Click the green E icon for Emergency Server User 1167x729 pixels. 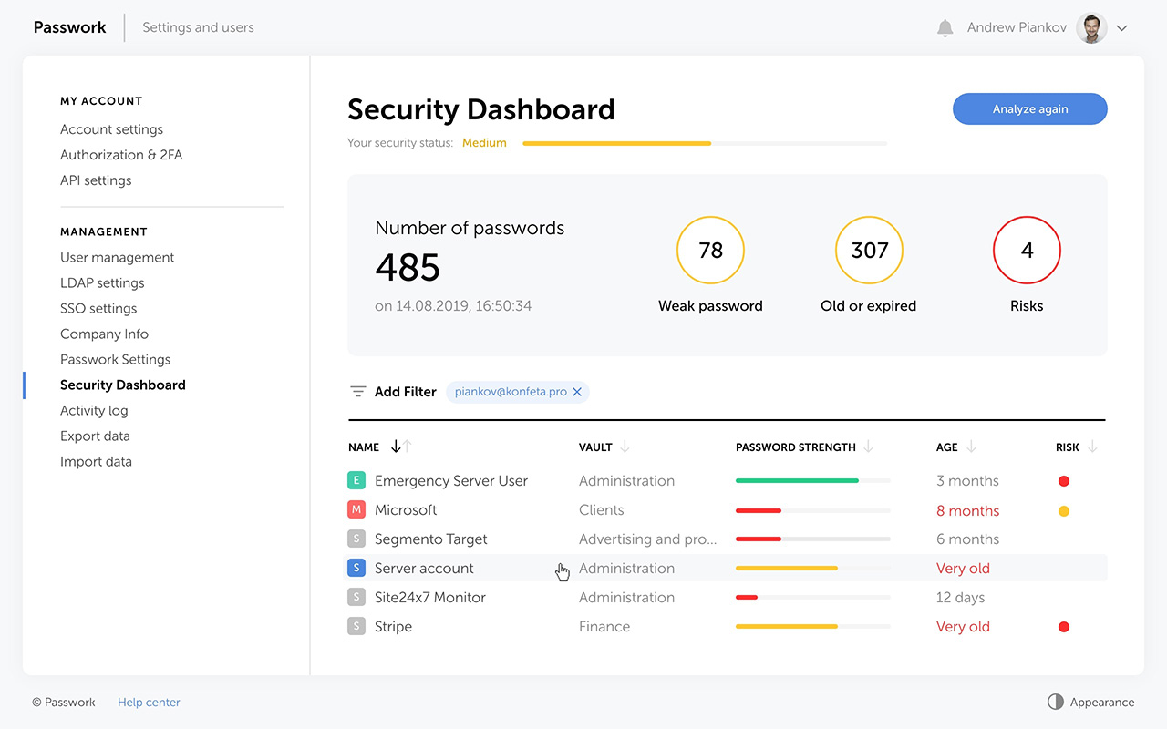click(x=356, y=480)
